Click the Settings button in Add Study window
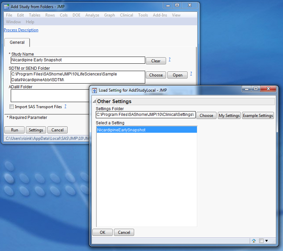 (x=36, y=130)
